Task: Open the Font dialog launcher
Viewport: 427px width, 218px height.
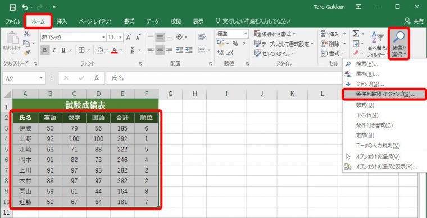Action: tap(141, 63)
